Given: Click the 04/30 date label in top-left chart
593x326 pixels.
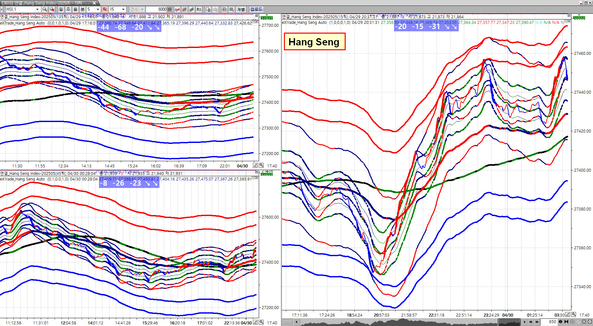Looking at the screenshot, I should [x=242, y=166].
